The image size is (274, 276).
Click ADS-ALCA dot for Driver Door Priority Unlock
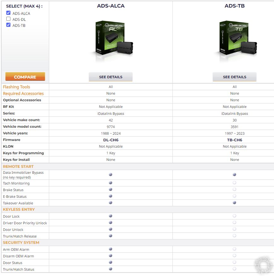click(111, 222)
